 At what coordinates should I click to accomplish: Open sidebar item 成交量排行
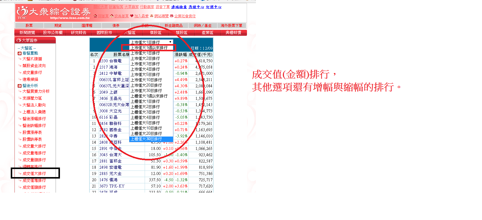(x=32, y=72)
